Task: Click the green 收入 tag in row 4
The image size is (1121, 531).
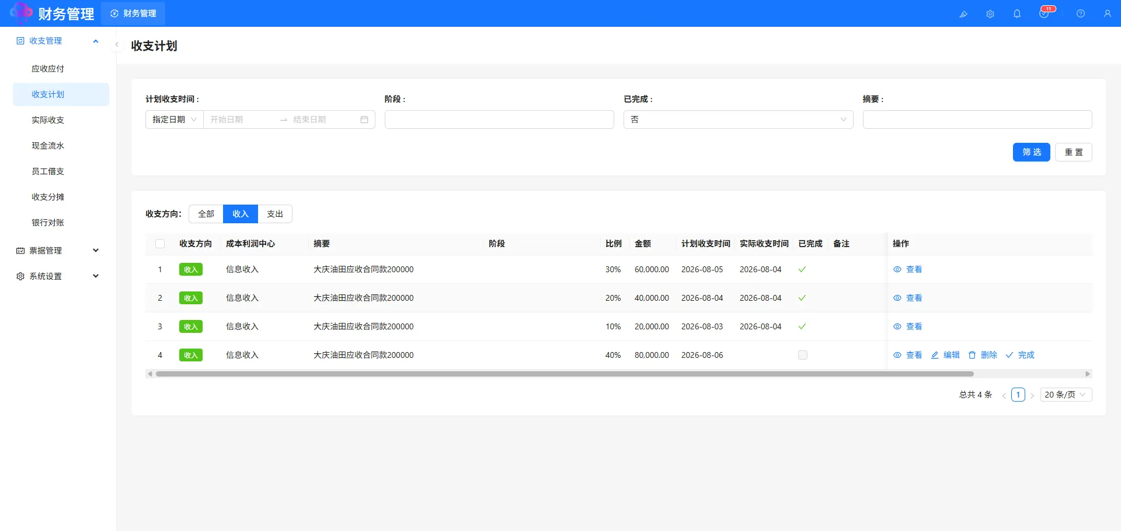Action: (x=191, y=355)
